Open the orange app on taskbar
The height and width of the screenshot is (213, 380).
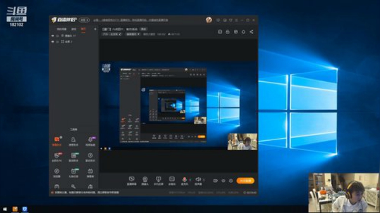[15, 209]
